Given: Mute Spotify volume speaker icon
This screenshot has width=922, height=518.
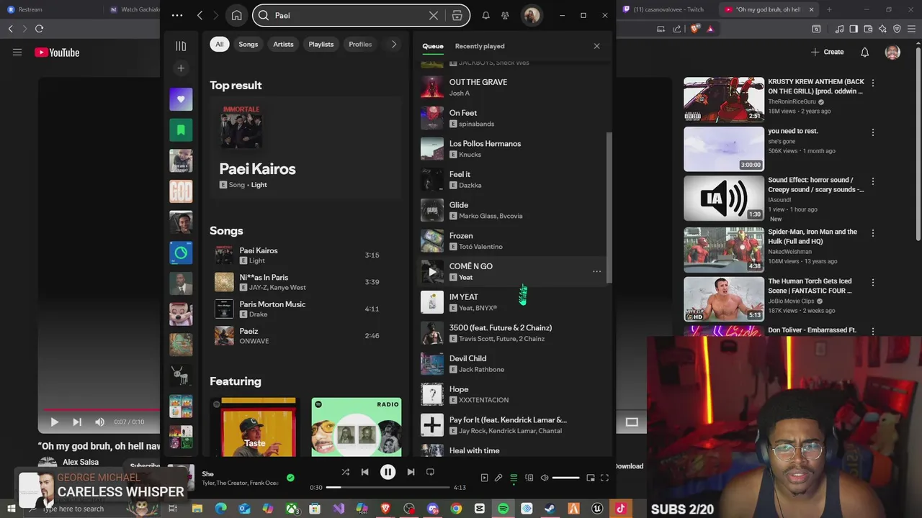Looking at the screenshot, I should [x=545, y=478].
